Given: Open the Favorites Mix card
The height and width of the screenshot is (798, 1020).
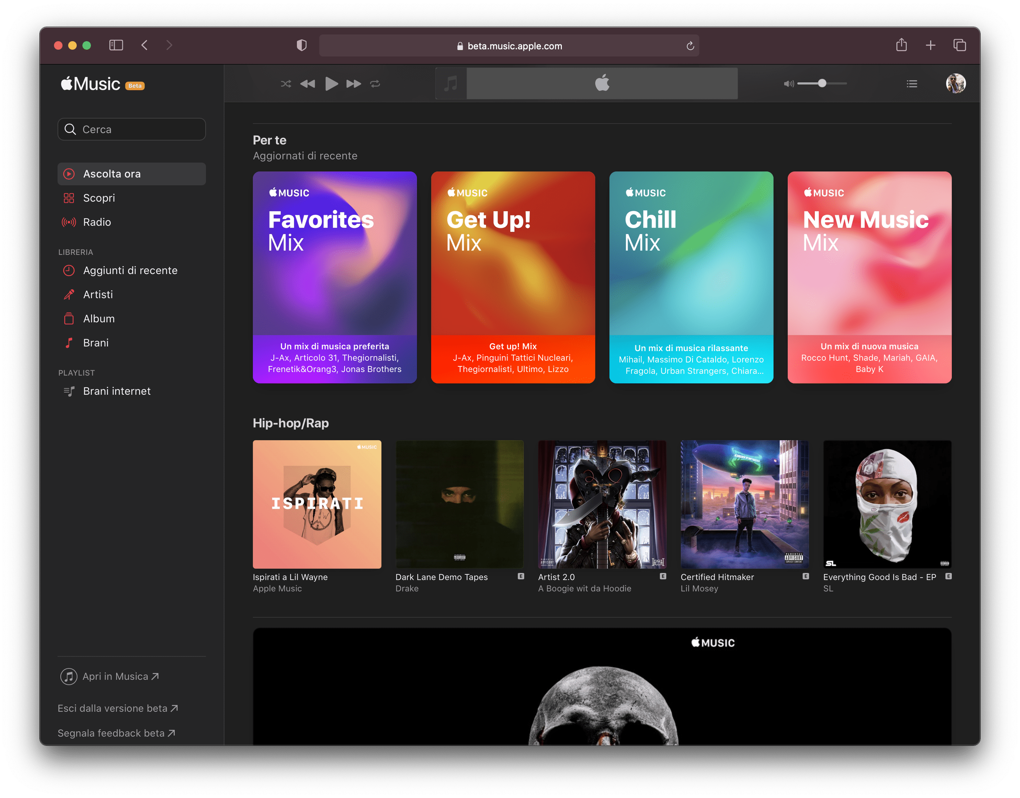Looking at the screenshot, I should pos(335,277).
